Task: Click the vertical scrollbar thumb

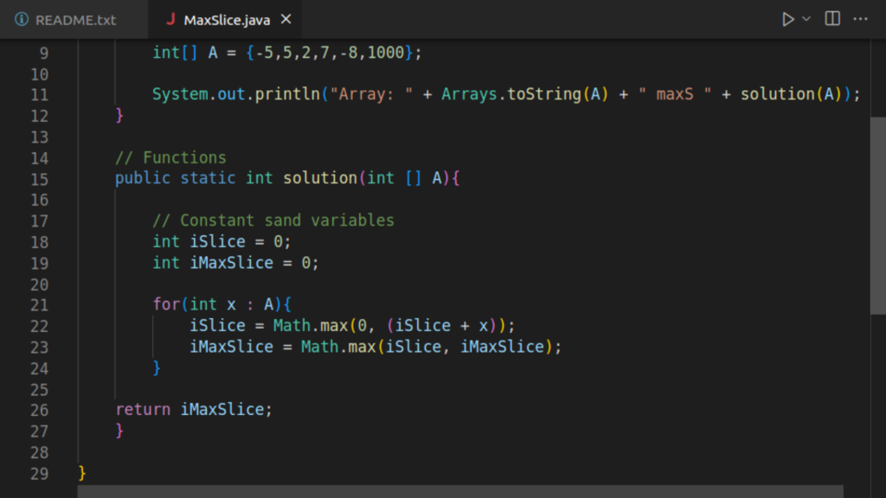Action: coord(877,214)
